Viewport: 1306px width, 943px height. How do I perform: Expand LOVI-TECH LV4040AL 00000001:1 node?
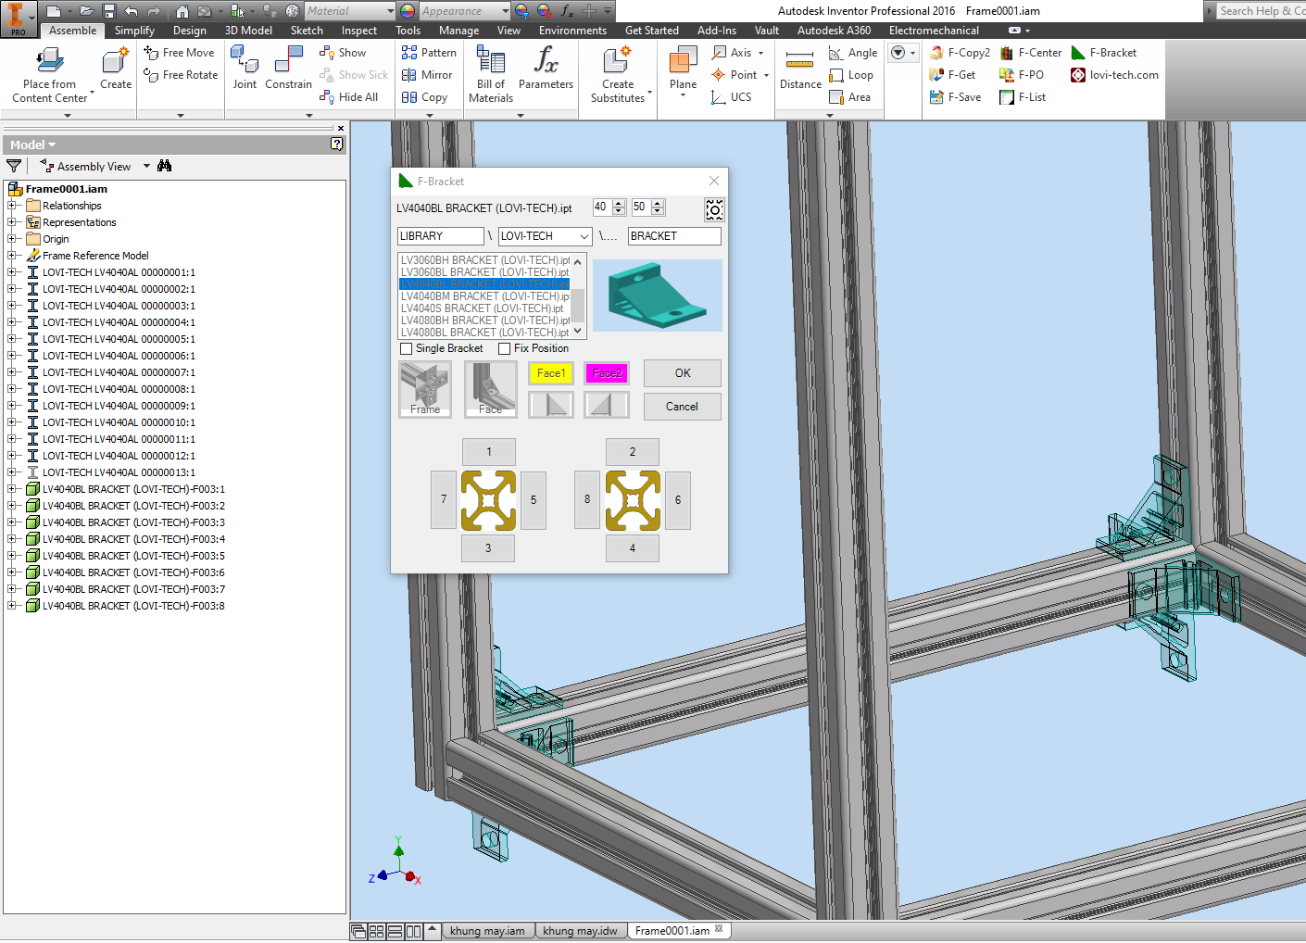click(13, 272)
